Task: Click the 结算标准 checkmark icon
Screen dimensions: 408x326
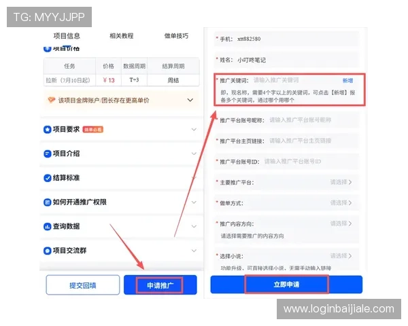Action: [x=47, y=178]
